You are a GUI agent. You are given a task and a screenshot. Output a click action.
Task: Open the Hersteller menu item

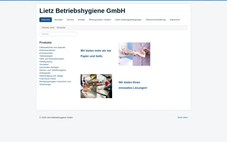(x=58, y=20)
